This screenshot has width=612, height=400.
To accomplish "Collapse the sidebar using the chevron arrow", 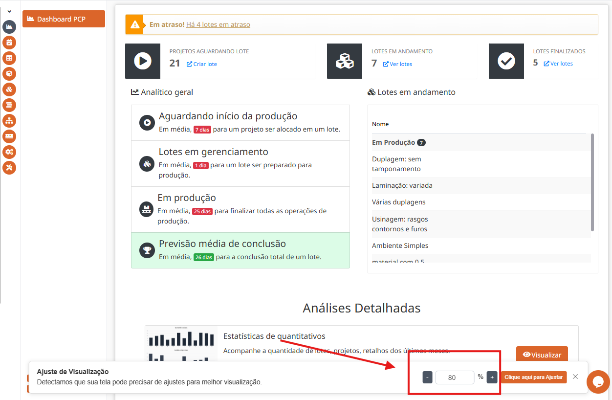I will tap(9, 11).
